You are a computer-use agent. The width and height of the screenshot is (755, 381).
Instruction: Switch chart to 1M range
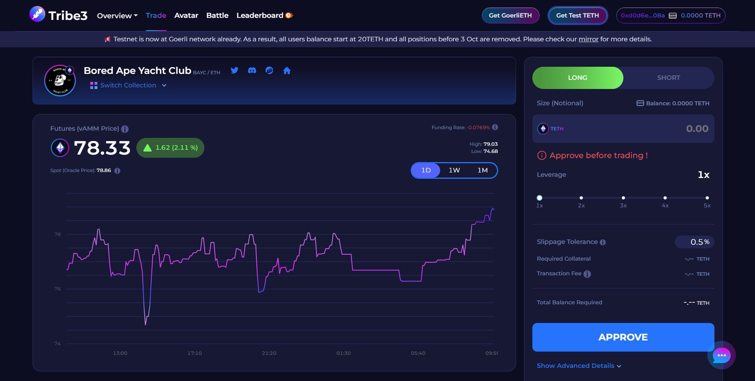click(x=482, y=170)
